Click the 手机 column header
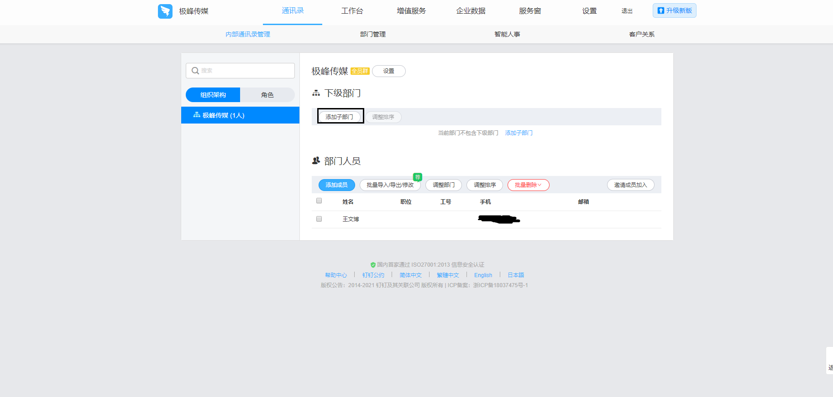833x397 pixels. pos(485,201)
